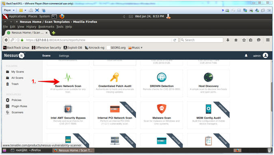Image resolution: width=274 pixels, height=155 pixels.
Task: Click the Nessus logo
Action: tap(14, 55)
